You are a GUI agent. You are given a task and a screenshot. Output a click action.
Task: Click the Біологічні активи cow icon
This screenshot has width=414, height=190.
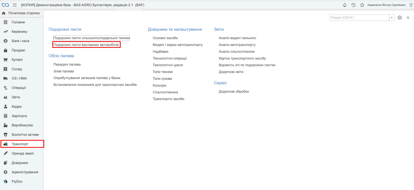(5, 135)
